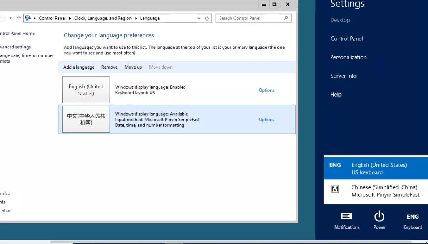This screenshot has height=244, width=428.
Task: Expand the chevron after Clock, Language, and Region
Action: tap(136, 18)
